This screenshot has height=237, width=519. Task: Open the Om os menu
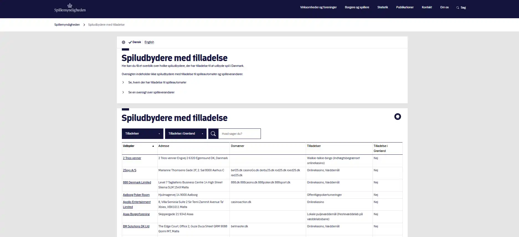(x=444, y=7)
